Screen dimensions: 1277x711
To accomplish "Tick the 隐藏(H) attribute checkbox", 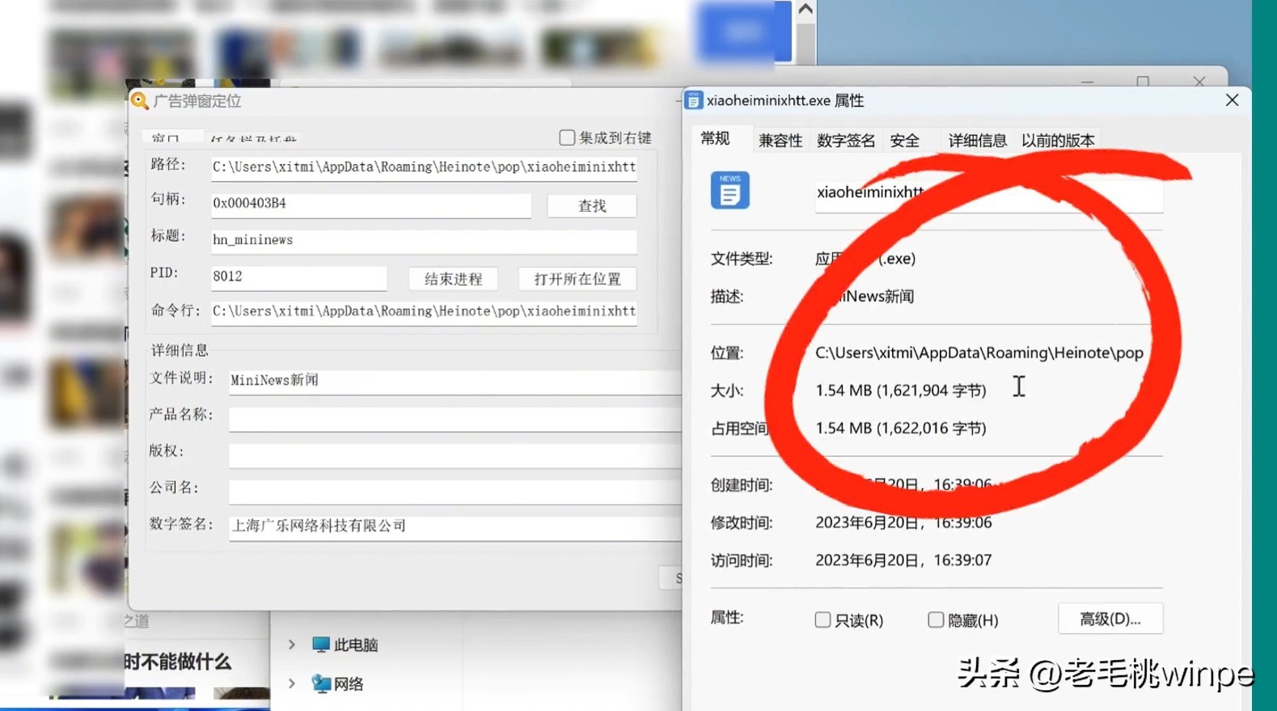I will [x=936, y=620].
